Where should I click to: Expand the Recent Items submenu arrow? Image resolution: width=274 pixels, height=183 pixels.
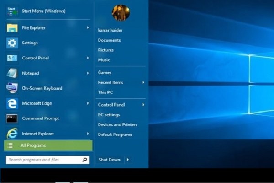pos(143,82)
